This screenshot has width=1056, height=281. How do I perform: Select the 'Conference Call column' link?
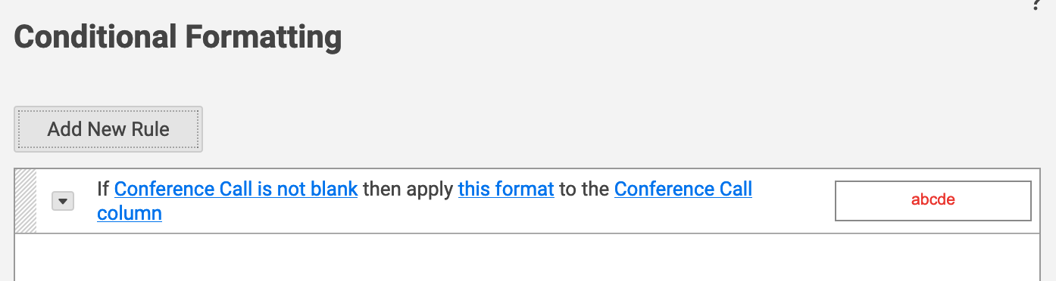(x=424, y=201)
